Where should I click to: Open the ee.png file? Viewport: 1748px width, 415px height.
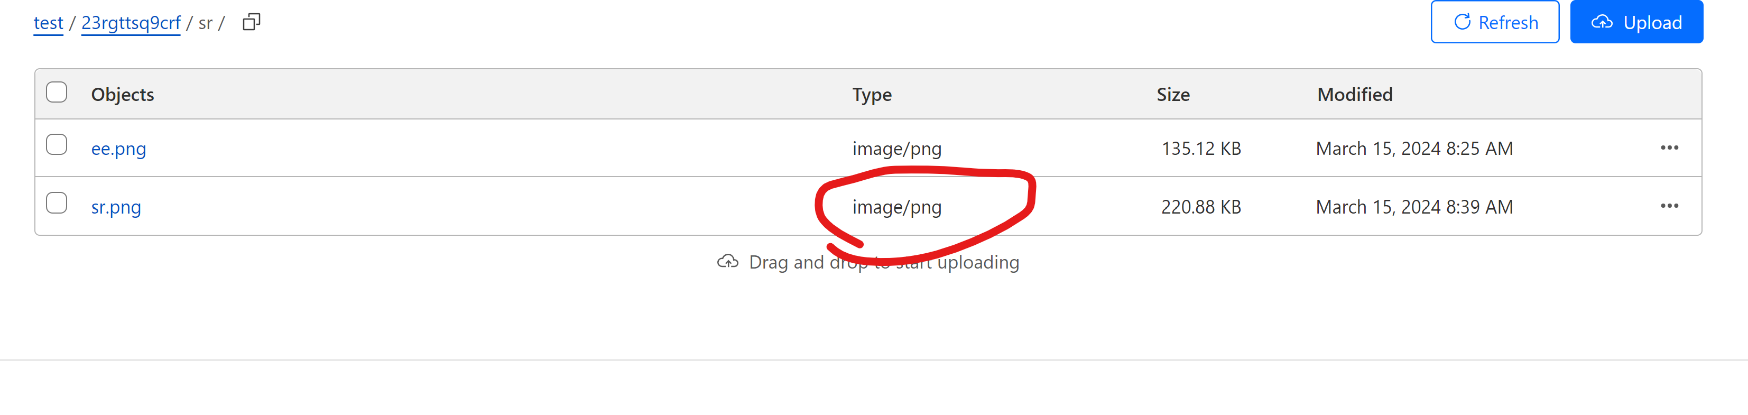119,148
